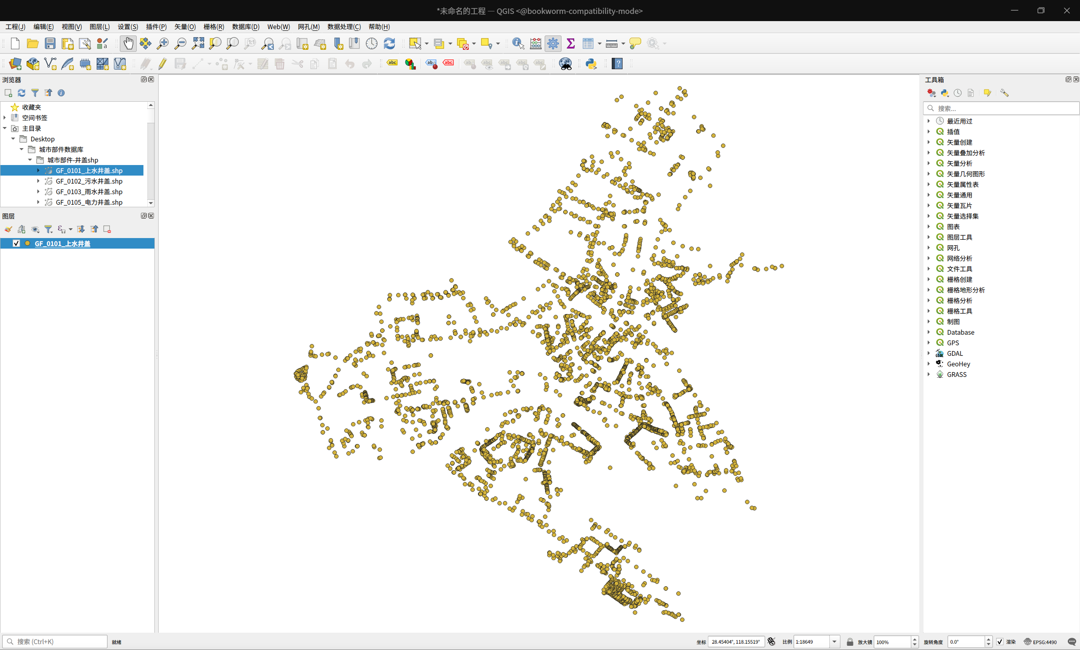The image size is (1080, 650).
Task: Click the Refresh map canvas icon
Action: tap(389, 43)
